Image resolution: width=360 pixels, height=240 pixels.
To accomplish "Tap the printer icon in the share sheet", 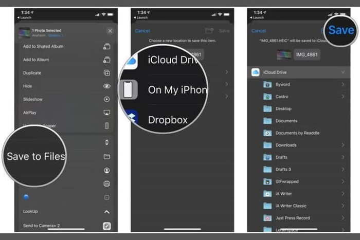I will tap(107, 184).
